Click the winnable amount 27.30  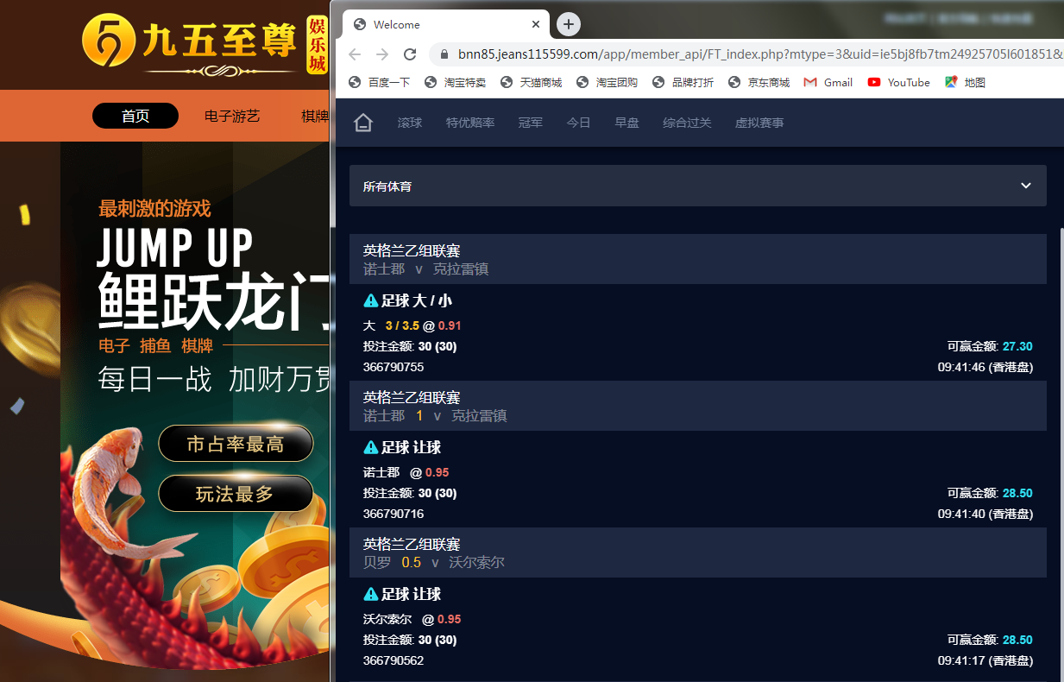point(1017,346)
